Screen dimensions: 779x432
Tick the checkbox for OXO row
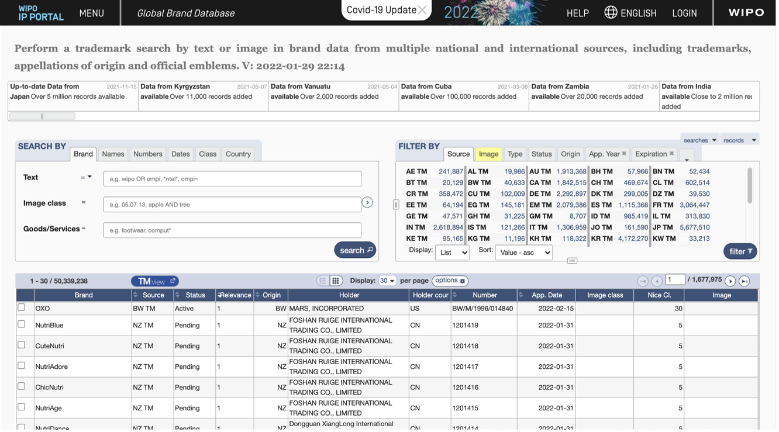[x=22, y=309]
